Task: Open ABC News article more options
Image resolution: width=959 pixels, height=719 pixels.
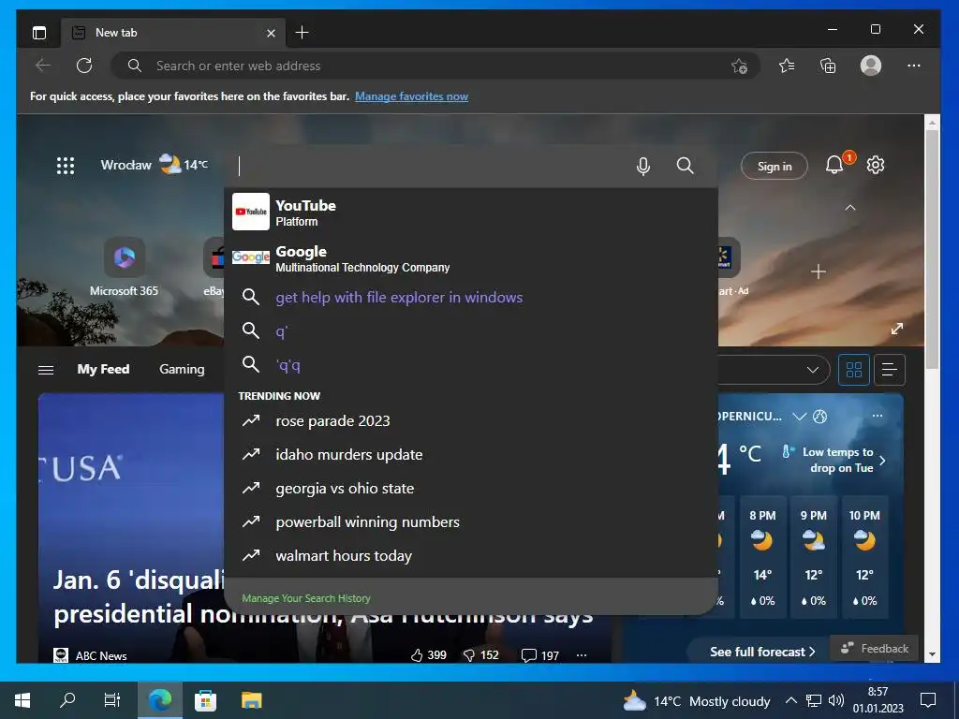Action: [x=581, y=655]
